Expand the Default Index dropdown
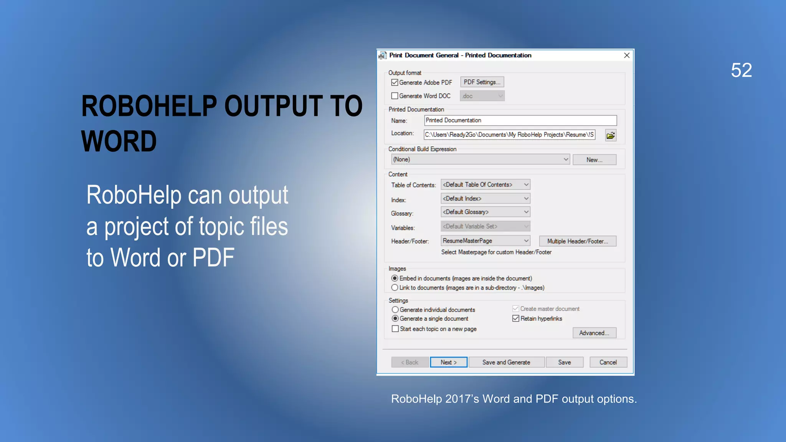The image size is (786, 442). click(x=485, y=198)
